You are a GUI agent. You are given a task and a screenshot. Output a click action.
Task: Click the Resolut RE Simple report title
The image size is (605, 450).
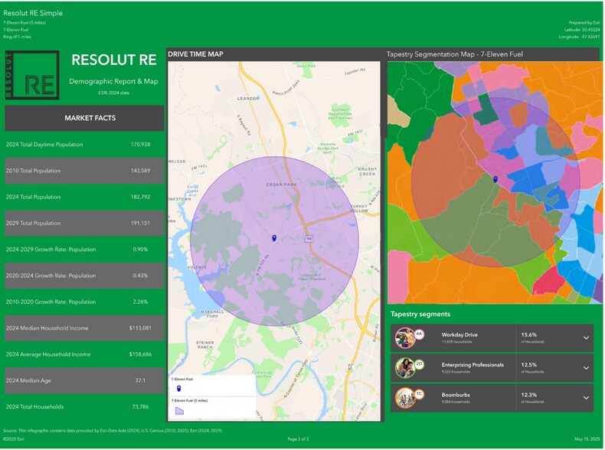(x=33, y=13)
